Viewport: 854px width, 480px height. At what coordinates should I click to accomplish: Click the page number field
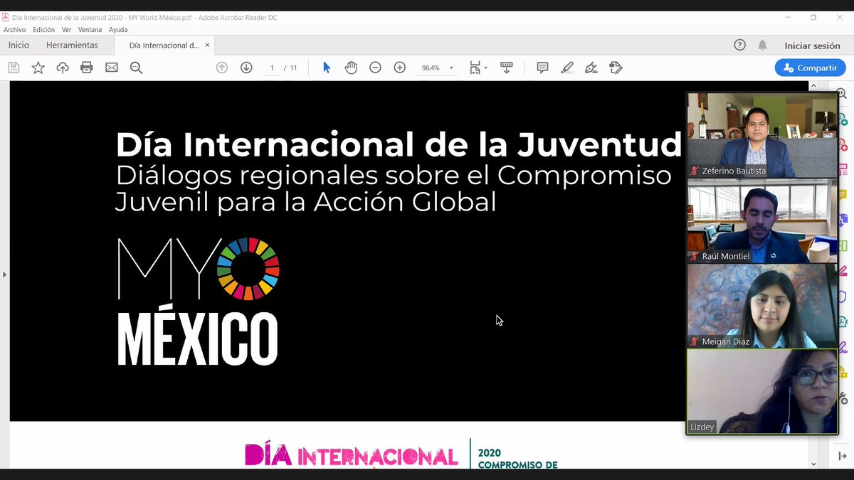pos(272,68)
